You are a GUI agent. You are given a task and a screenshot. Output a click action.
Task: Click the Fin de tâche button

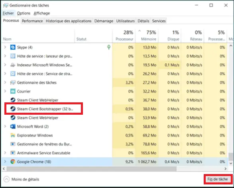point(218,179)
